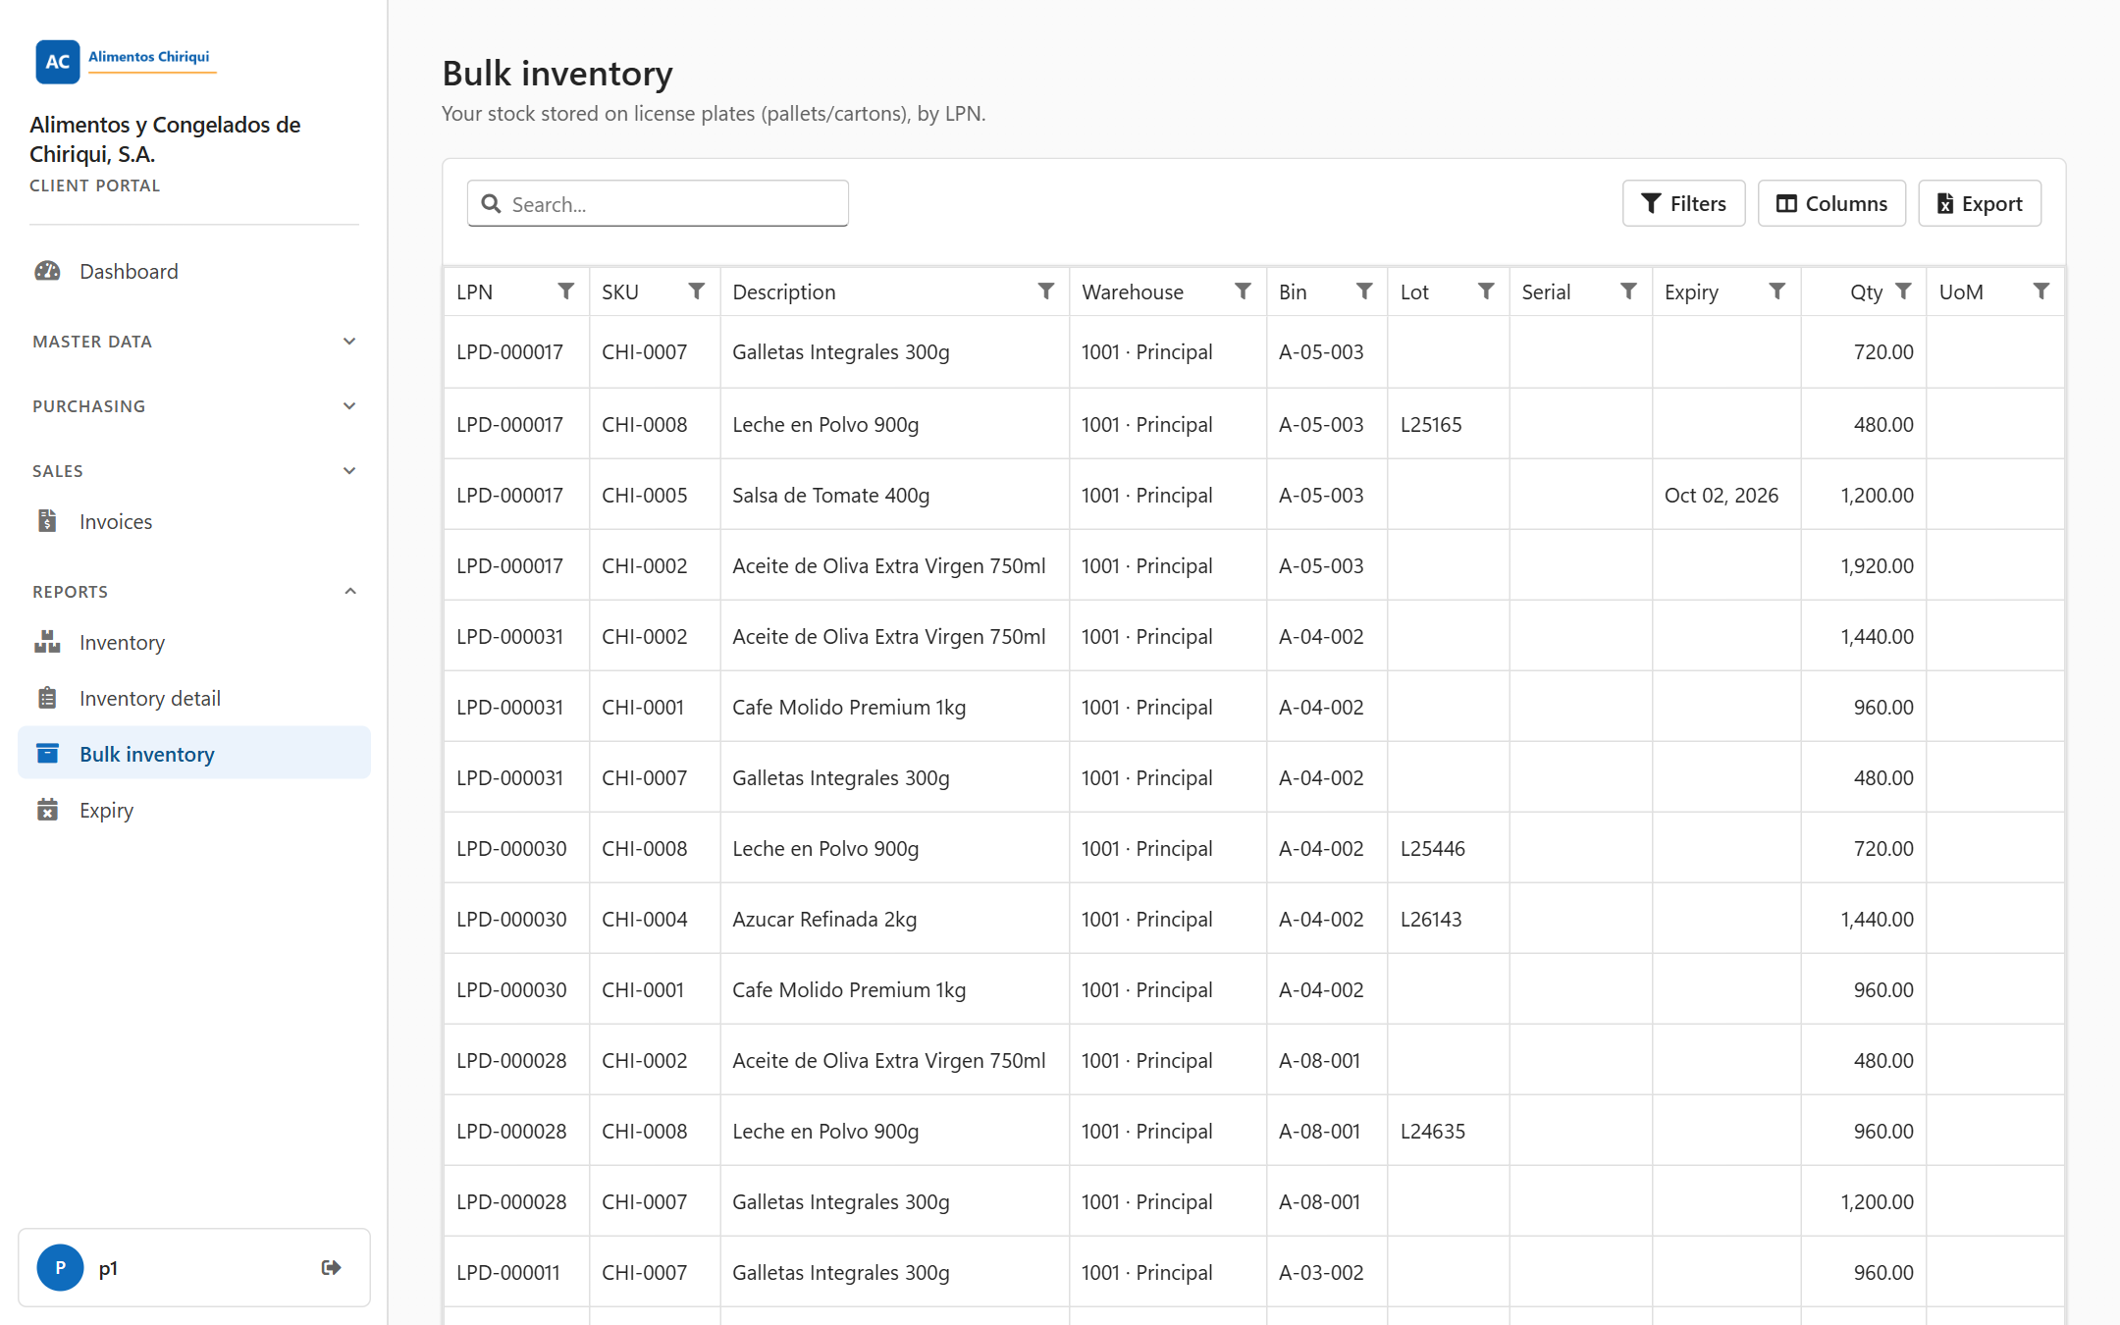Go to Invoices in the sidebar

tap(194, 521)
